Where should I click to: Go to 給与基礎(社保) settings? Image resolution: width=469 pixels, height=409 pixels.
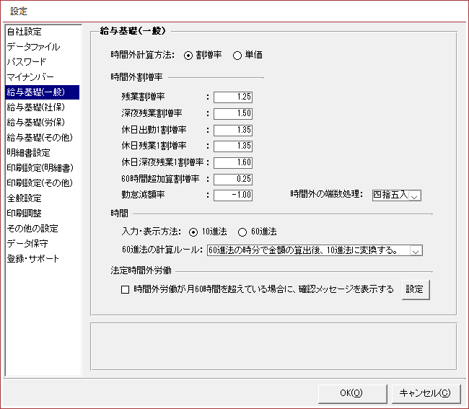(x=34, y=107)
